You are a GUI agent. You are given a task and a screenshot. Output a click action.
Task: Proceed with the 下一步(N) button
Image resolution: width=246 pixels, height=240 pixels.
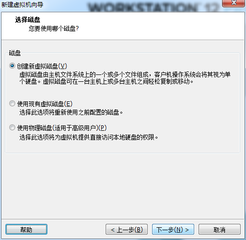(173, 229)
